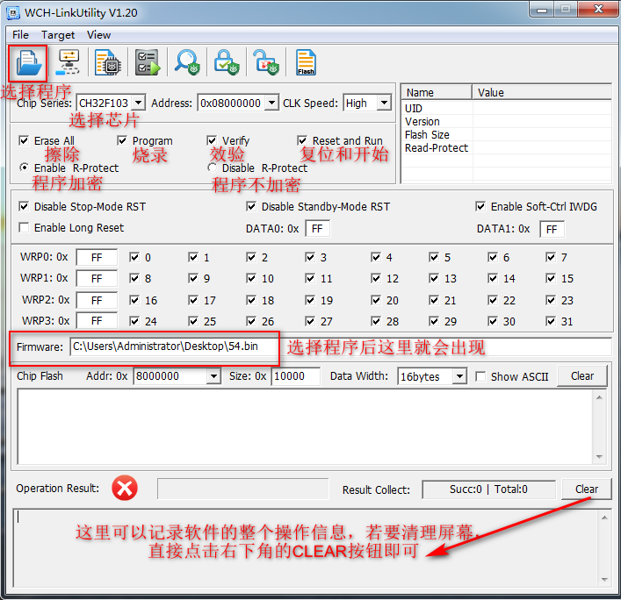Viewport: 621px width, 600px height.
Task: Click log area scrollbar up arrow
Action: pyautogui.click(x=604, y=518)
